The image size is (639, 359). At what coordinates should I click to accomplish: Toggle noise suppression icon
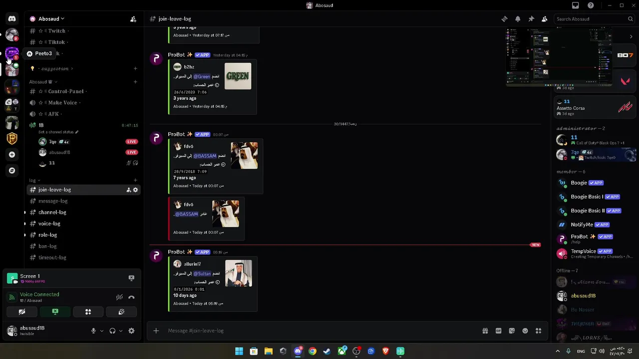(x=119, y=297)
